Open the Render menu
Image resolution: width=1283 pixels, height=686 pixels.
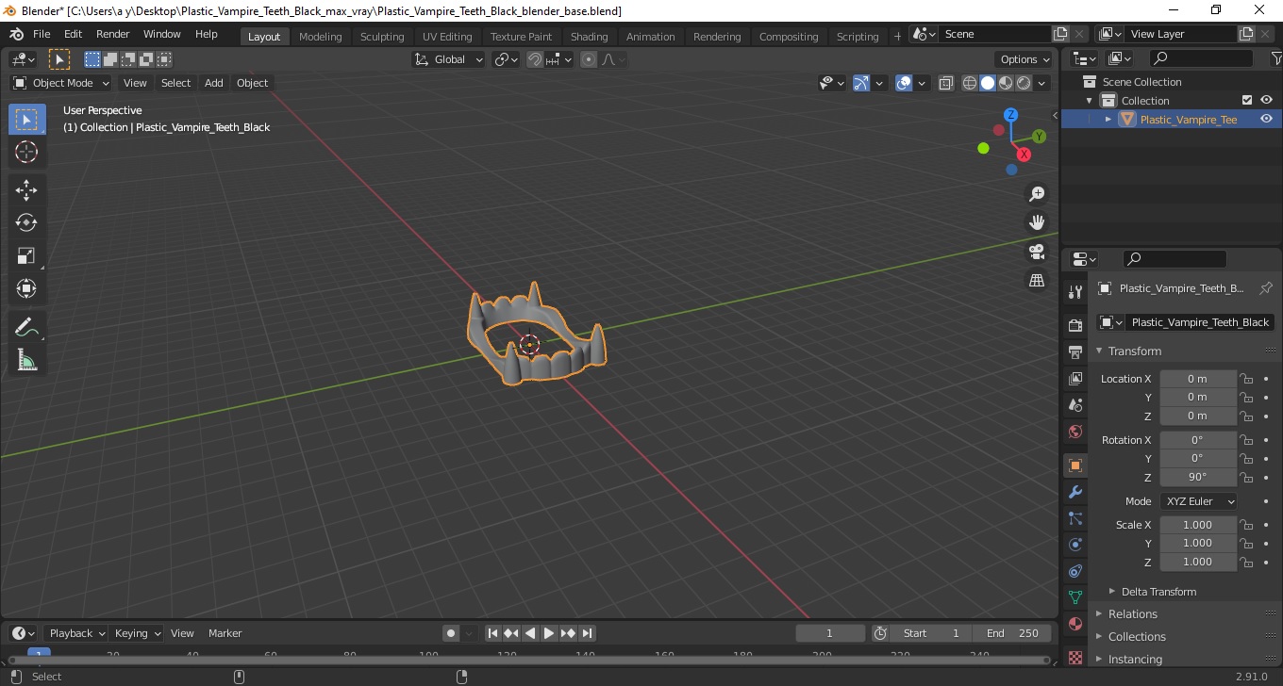tap(113, 34)
